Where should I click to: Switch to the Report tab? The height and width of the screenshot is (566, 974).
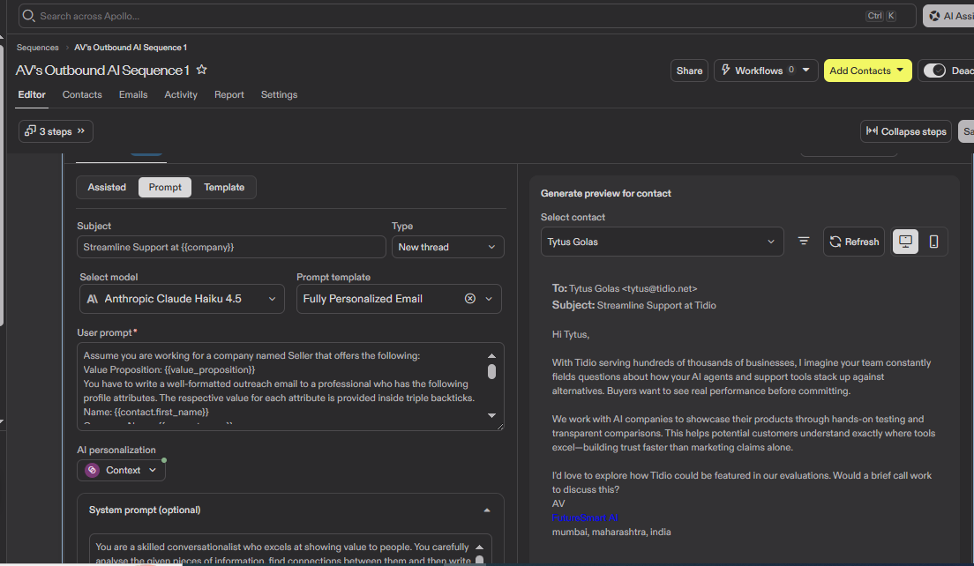coord(229,95)
